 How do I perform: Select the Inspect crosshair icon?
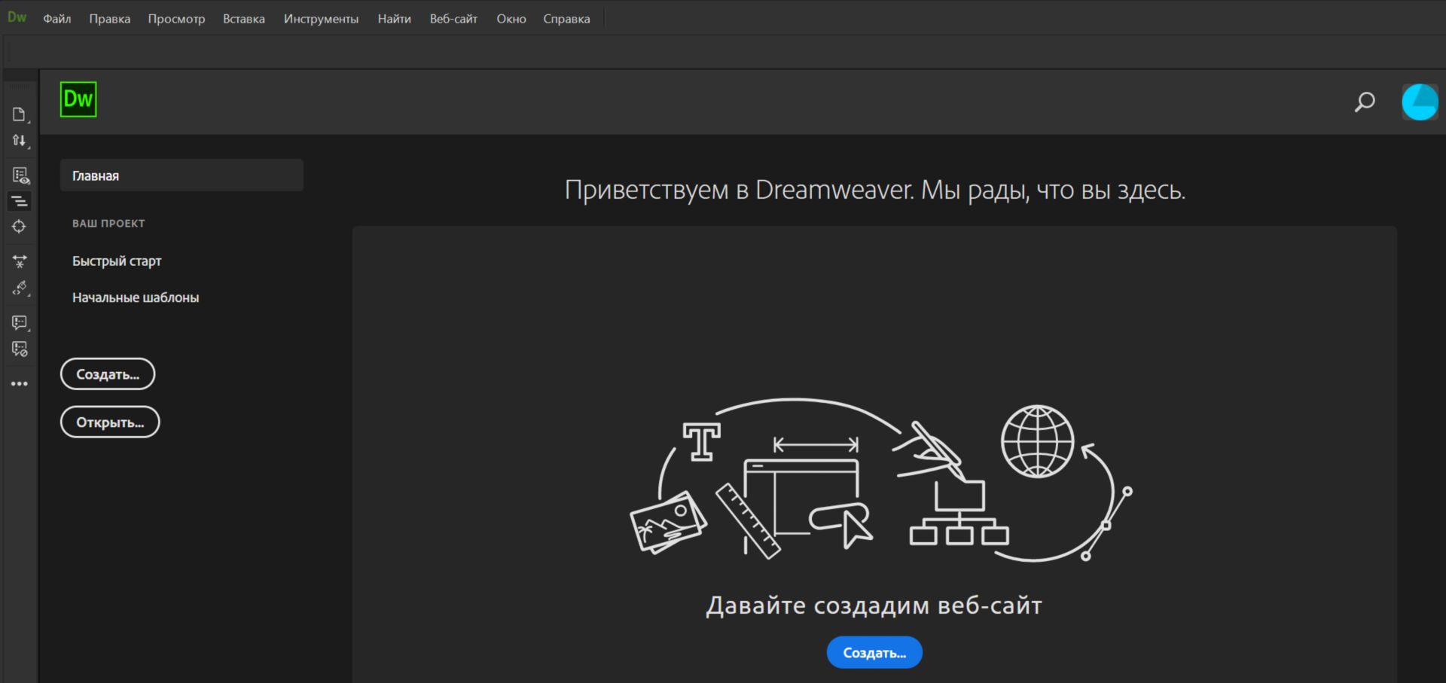pyautogui.click(x=20, y=227)
